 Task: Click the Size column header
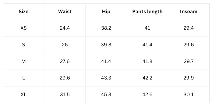point(24,12)
